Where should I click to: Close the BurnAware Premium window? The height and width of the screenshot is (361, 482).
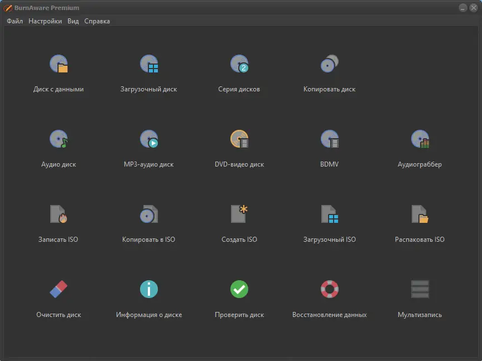coord(474,8)
